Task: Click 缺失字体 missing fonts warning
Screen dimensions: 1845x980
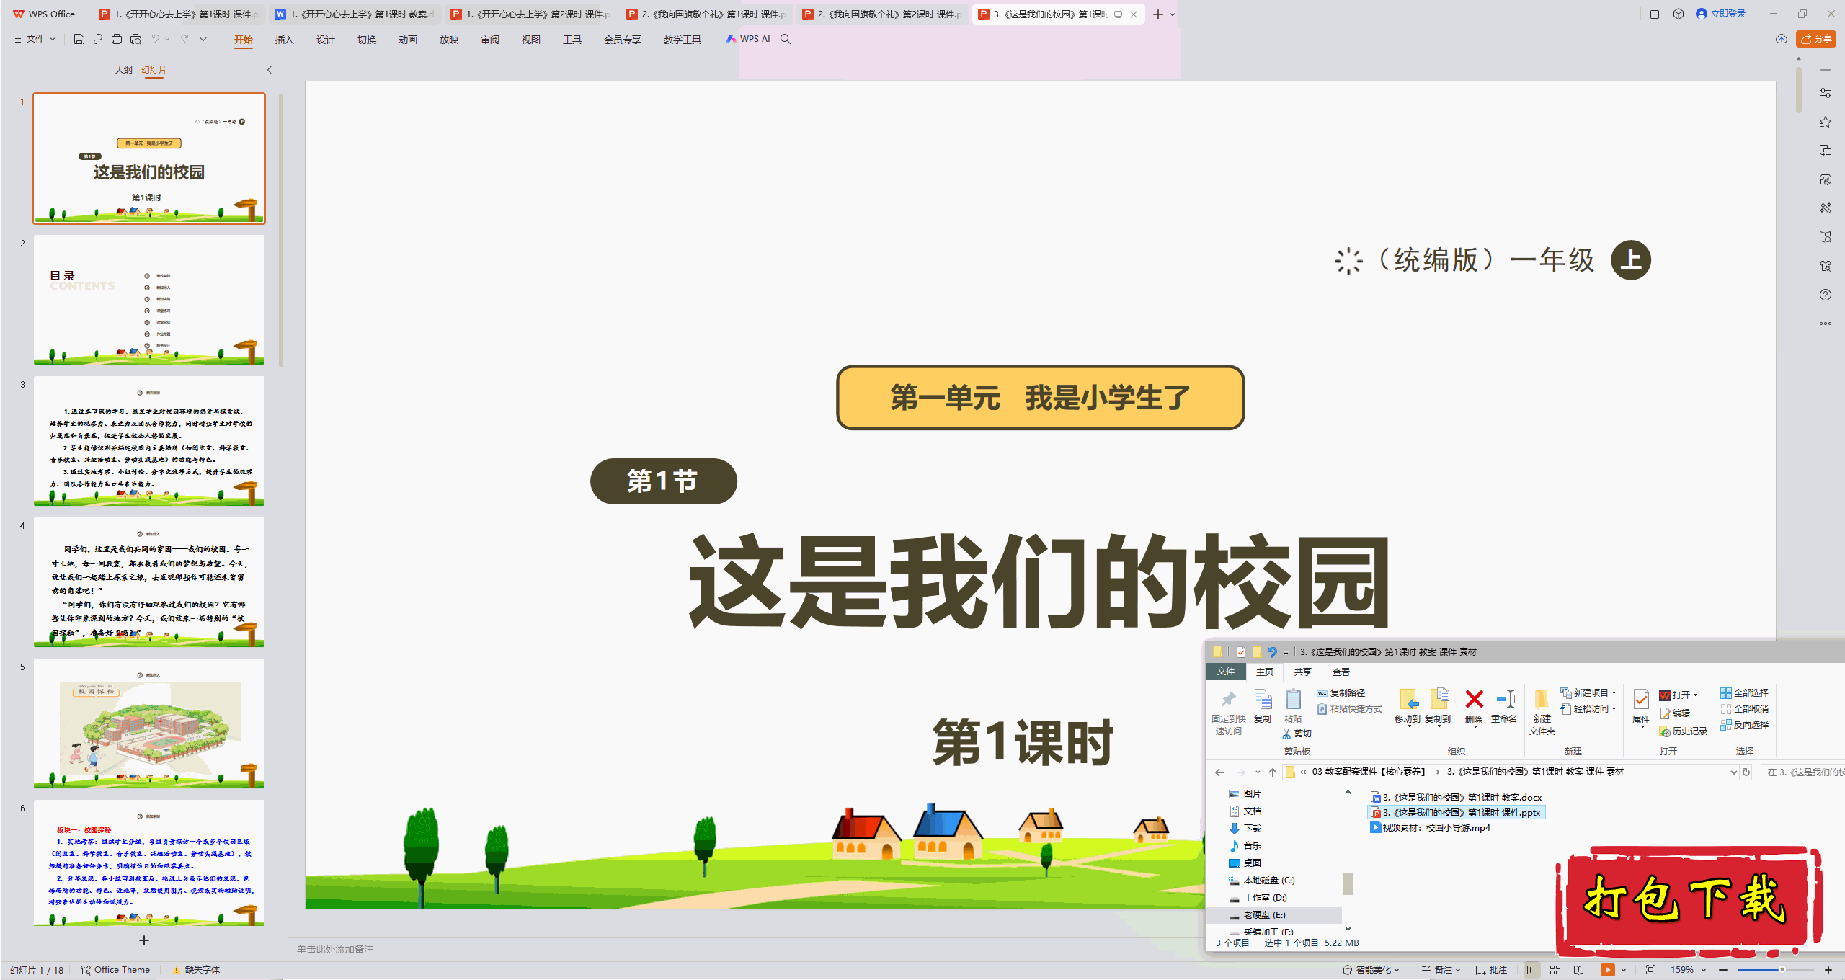Action: click(x=196, y=970)
